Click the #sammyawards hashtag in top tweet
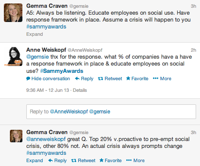200x166 pixels. 46,27
